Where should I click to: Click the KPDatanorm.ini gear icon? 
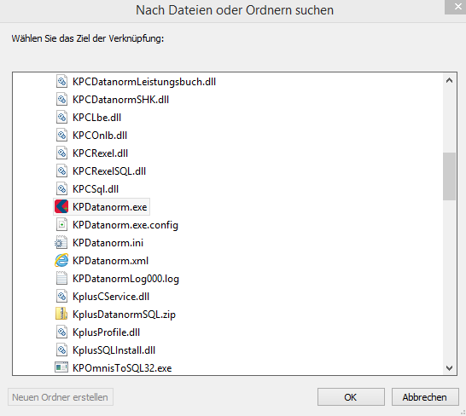pyautogui.click(x=61, y=243)
